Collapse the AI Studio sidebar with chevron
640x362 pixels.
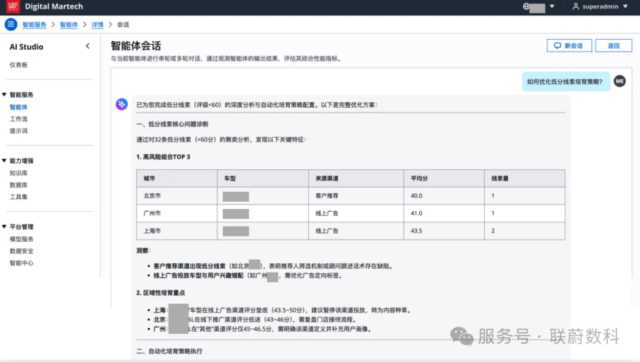(87, 46)
